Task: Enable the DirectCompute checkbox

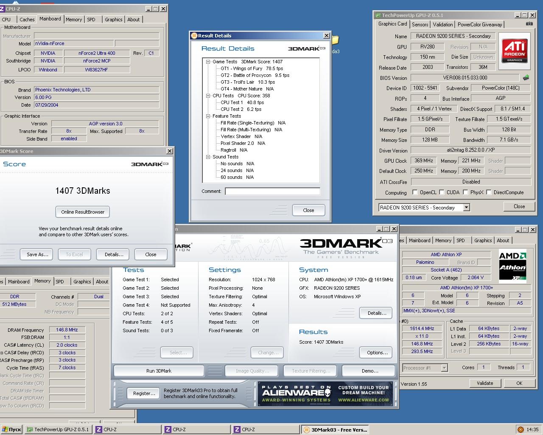Action: [x=489, y=192]
